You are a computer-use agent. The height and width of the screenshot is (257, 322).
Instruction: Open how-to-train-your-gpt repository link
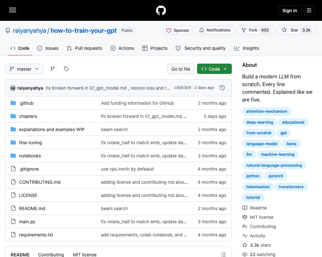(x=84, y=31)
